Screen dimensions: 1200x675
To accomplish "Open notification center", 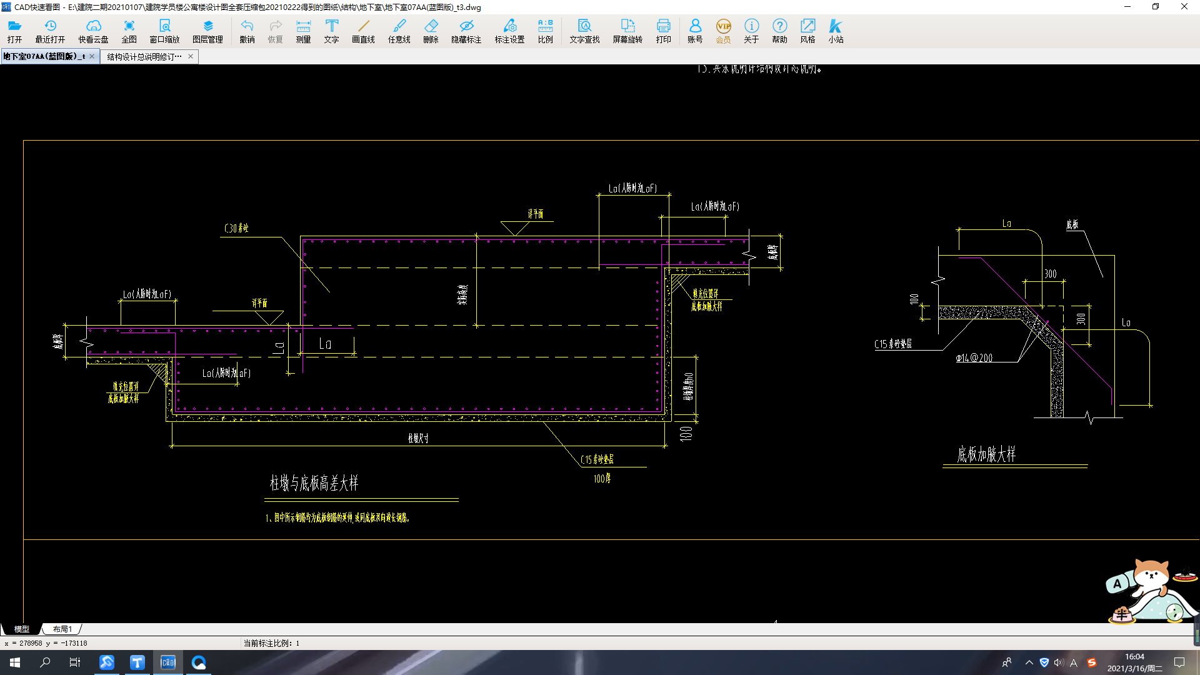I will click(x=1179, y=662).
